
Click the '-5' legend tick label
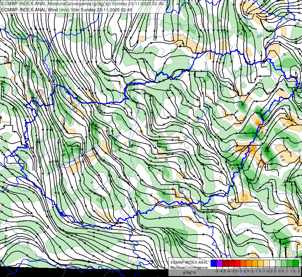pos(217,271)
